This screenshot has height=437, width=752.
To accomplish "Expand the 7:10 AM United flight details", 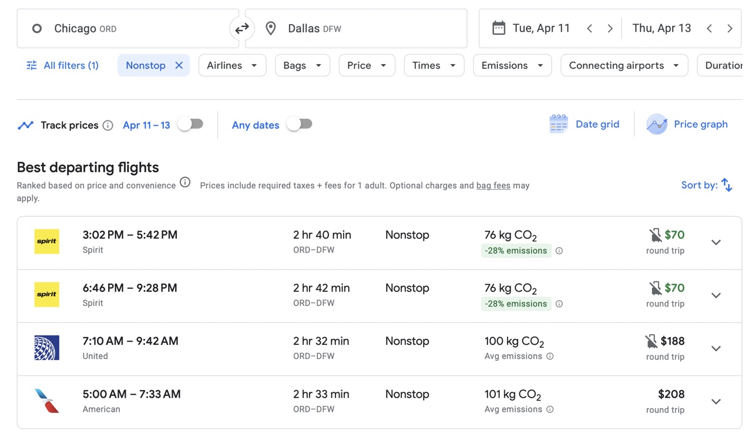I will coord(716,349).
